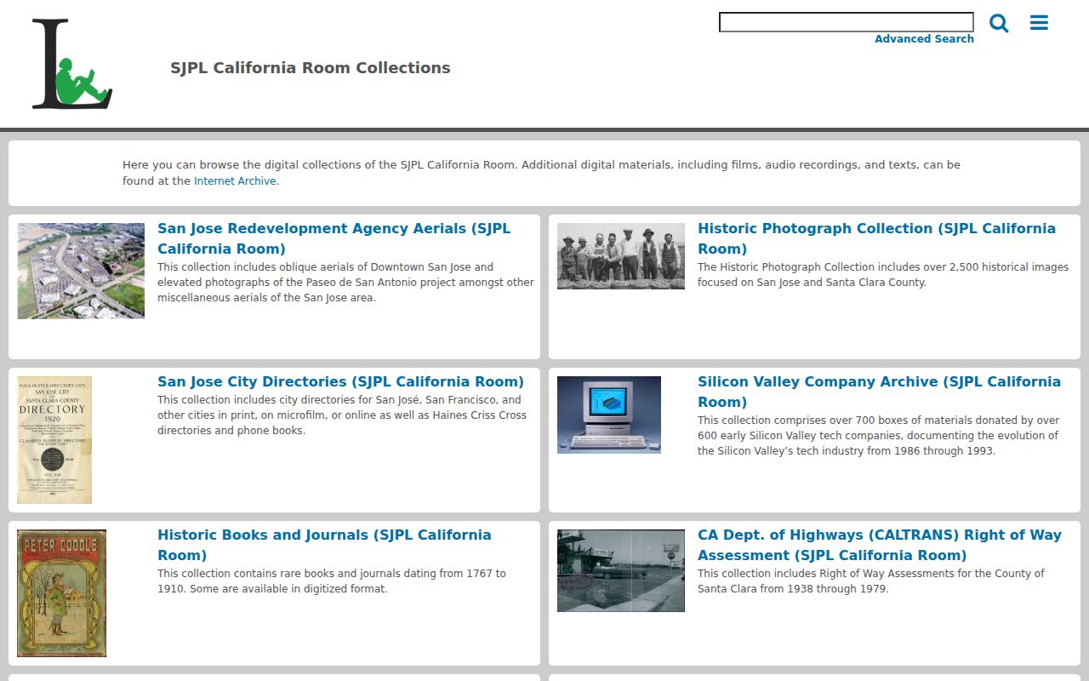Focus the search input field
The height and width of the screenshot is (681, 1089).
pyautogui.click(x=847, y=22)
